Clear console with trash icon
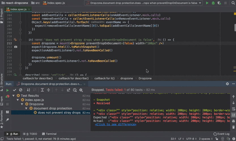Viewport: 236px width, 141px height. coord(233,127)
